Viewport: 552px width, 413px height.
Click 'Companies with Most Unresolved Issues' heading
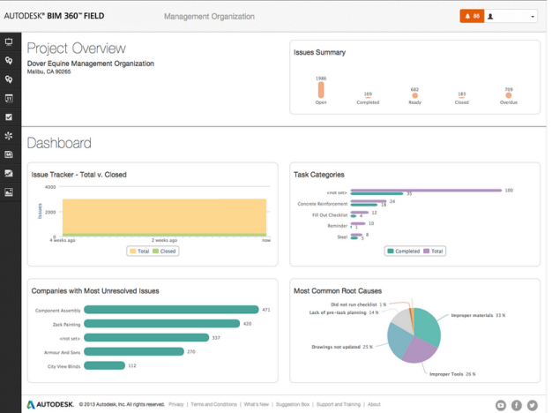[95, 291]
